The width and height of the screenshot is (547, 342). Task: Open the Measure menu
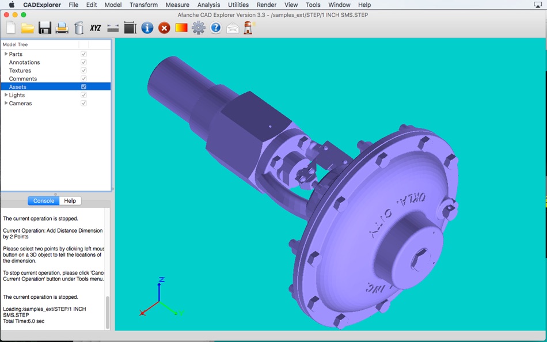pyautogui.click(x=177, y=5)
